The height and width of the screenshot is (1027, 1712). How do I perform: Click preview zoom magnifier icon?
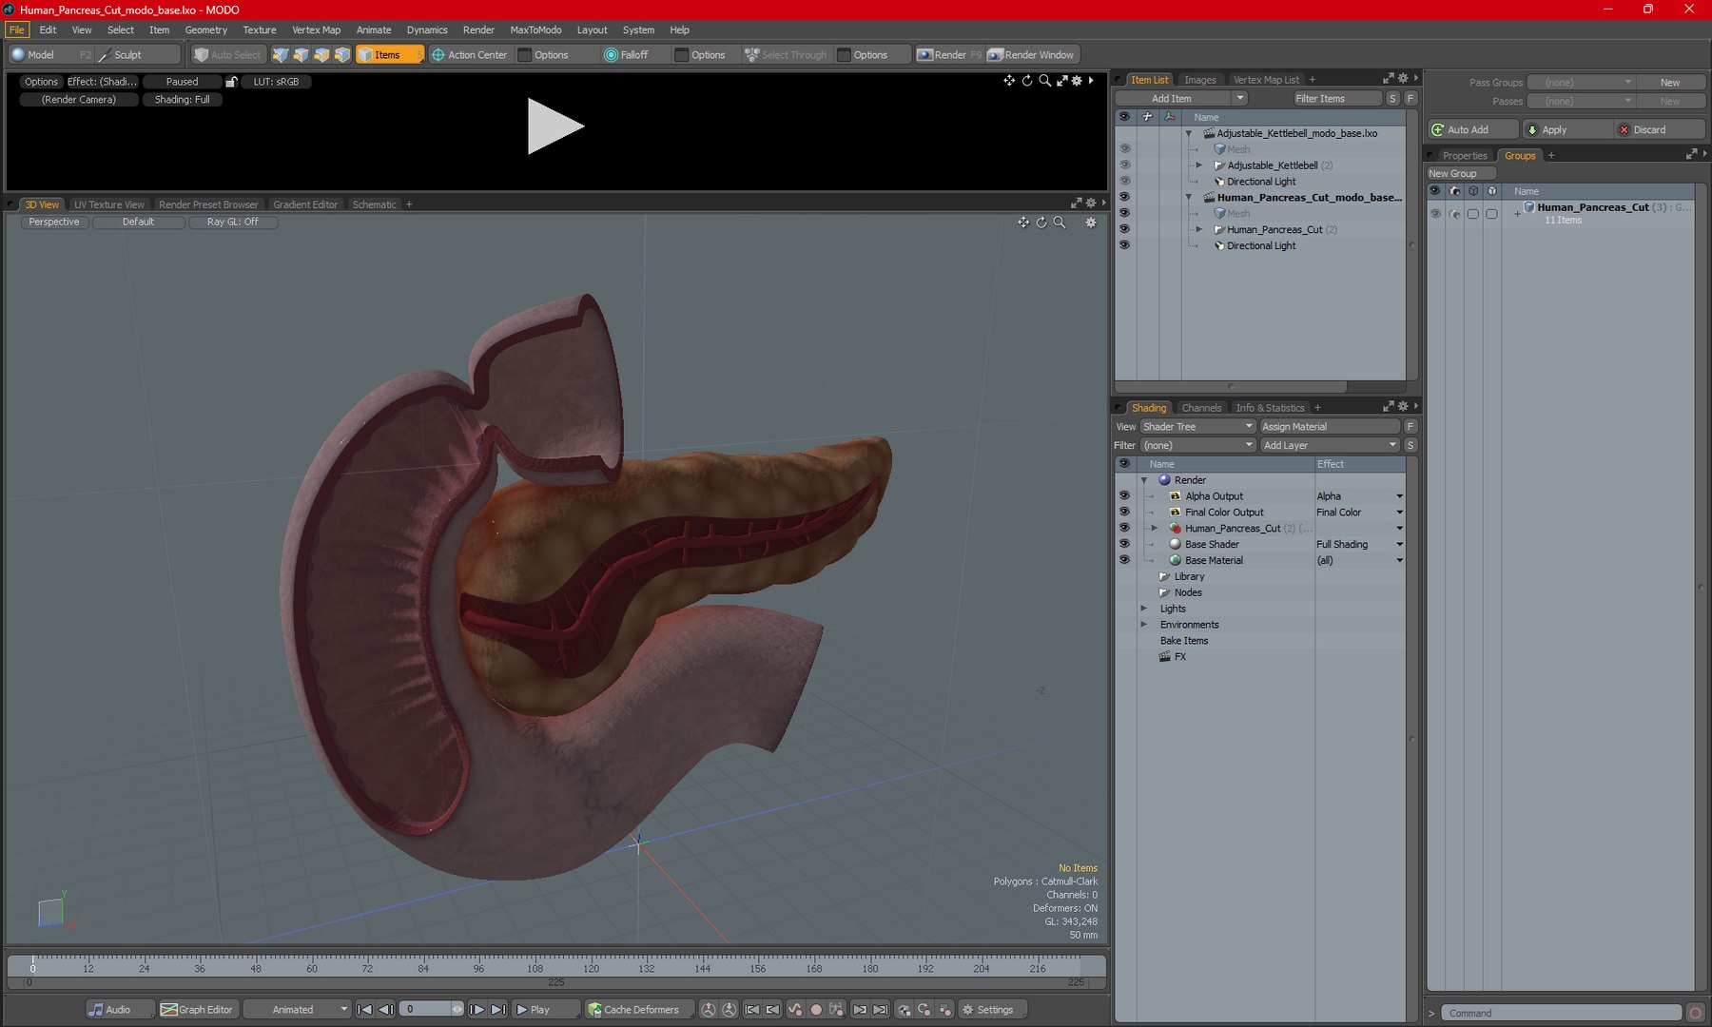[1044, 81]
